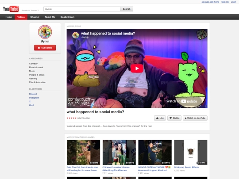
Task: Click the small channel avatar in video overlay
Action: pyautogui.click(x=75, y=35)
